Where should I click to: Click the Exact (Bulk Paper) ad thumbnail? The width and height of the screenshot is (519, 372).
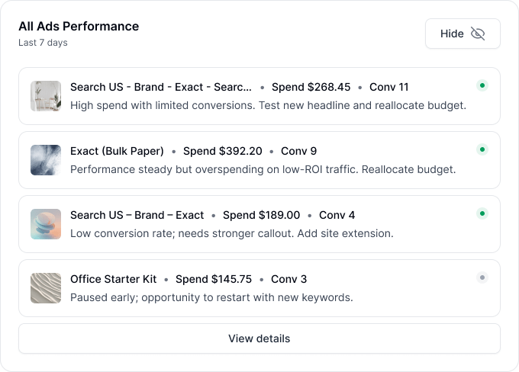pyautogui.click(x=46, y=160)
